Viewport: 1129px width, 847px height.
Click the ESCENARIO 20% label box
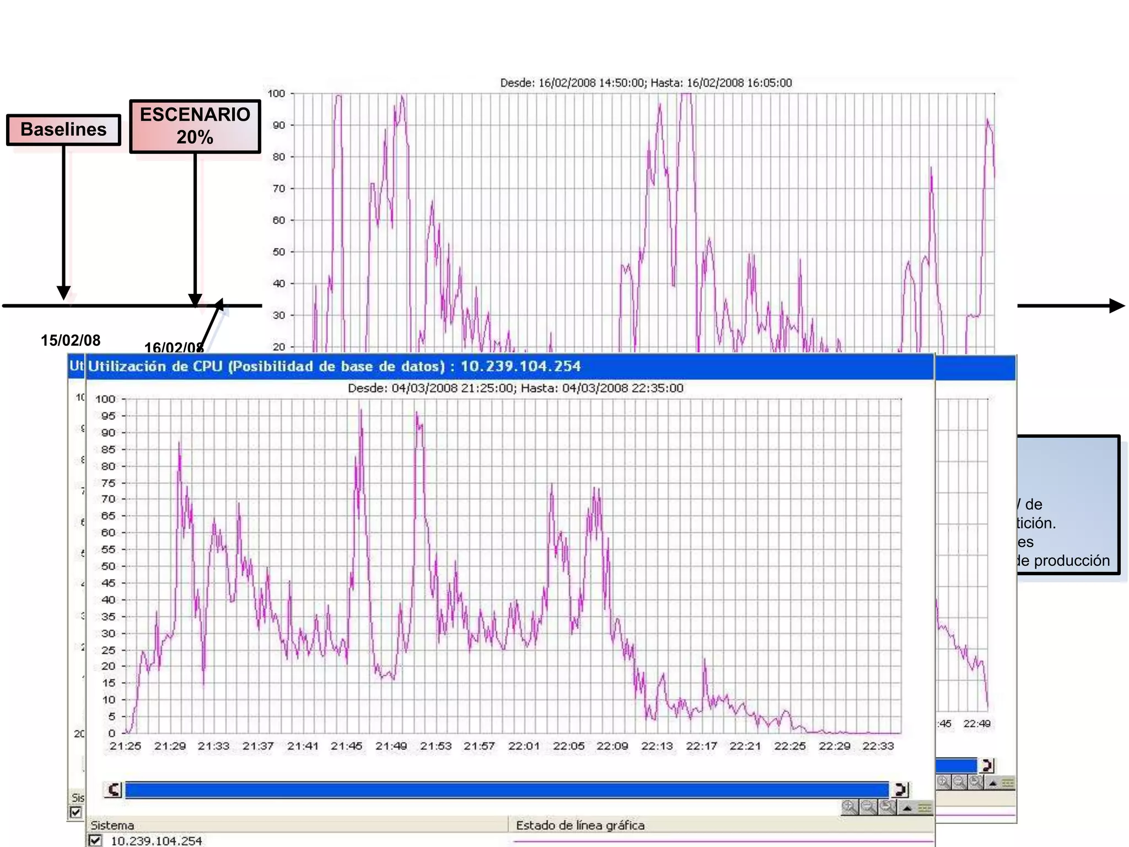coord(195,126)
